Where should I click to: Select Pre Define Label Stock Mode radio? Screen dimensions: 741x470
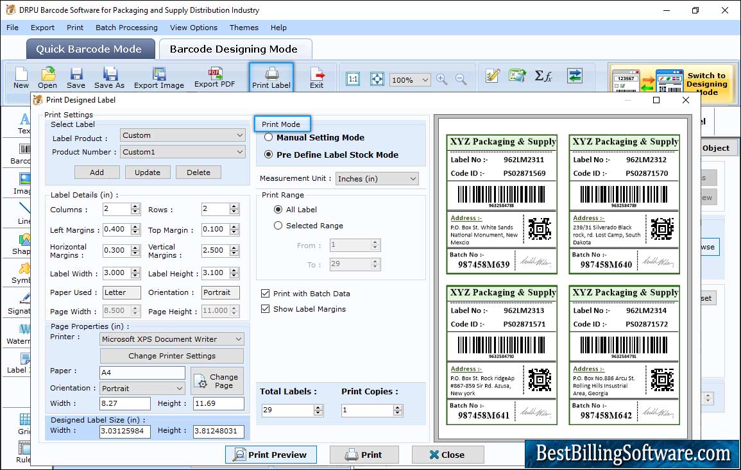(x=268, y=155)
